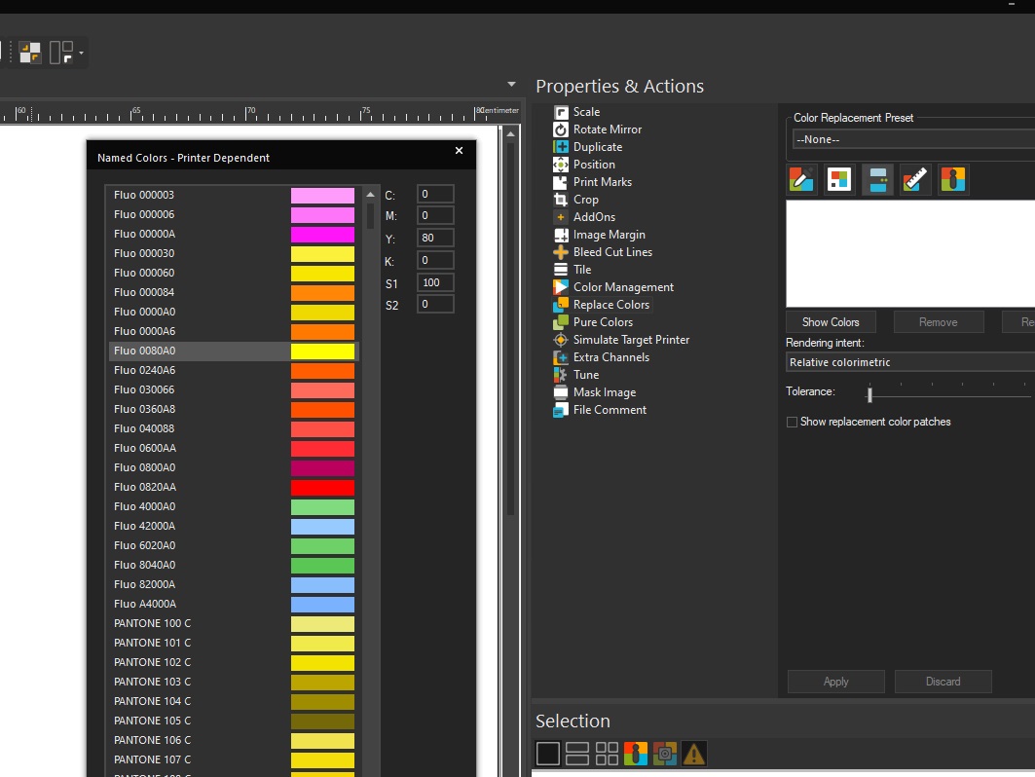Open the Scale action icon
Viewport: 1035px width, 777px height.
click(x=561, y=112)
